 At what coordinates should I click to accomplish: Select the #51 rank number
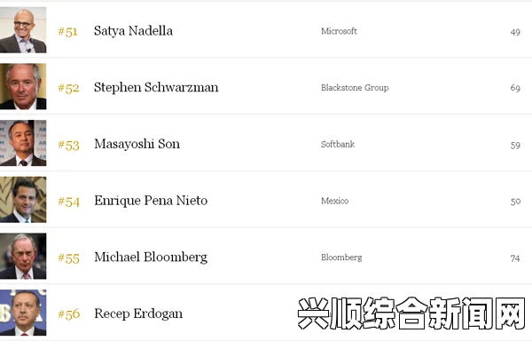tap(68, 32)
